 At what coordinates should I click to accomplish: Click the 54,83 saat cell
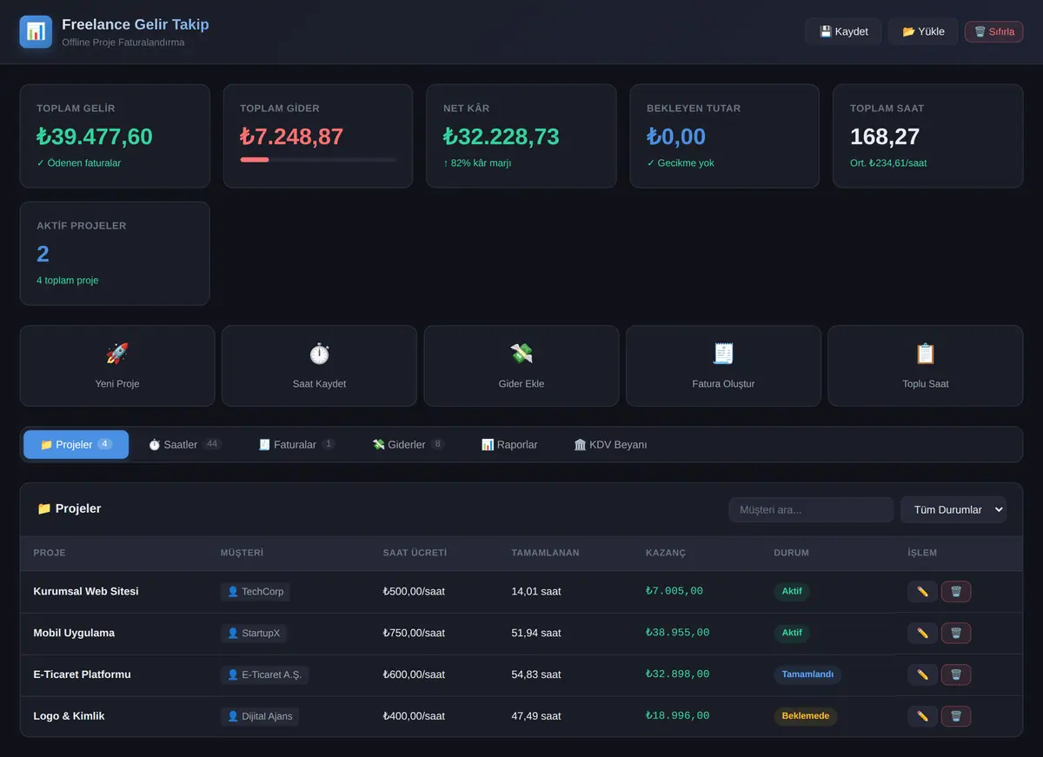(x=536, y=674)
